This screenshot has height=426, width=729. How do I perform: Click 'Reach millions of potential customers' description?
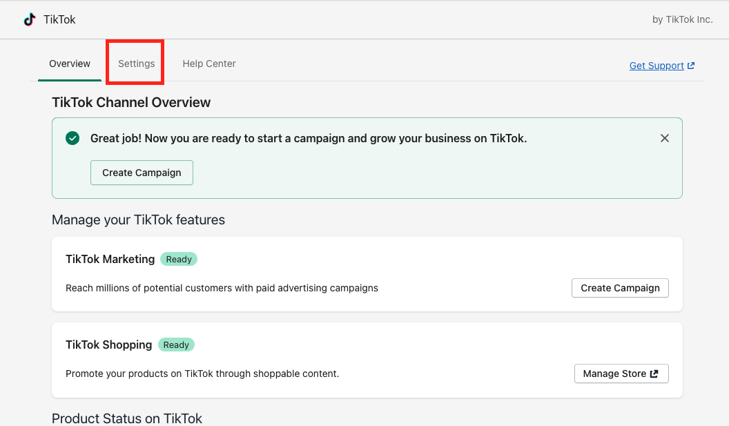pos(222,288)
